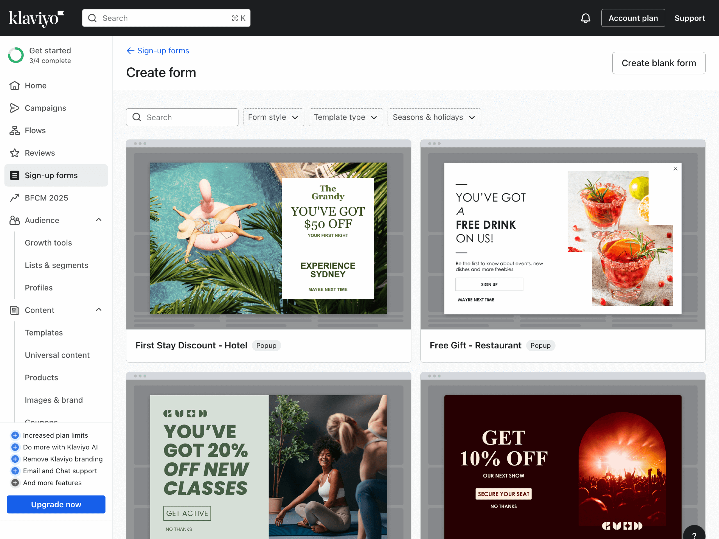This screenshot has height=539, width=719.
Task: Open Campaigns via paper plane icon
Action: (15, 108)
